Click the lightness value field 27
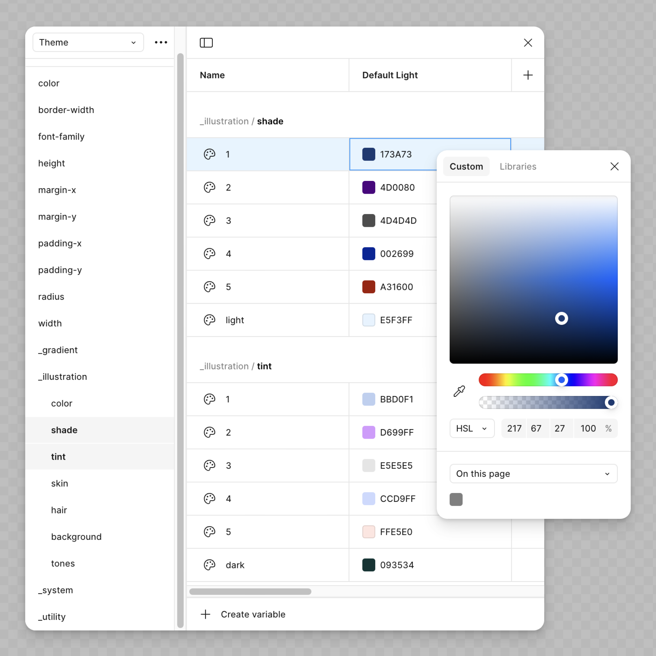Screen dimensions: 656x656 [x=561, y=428]
